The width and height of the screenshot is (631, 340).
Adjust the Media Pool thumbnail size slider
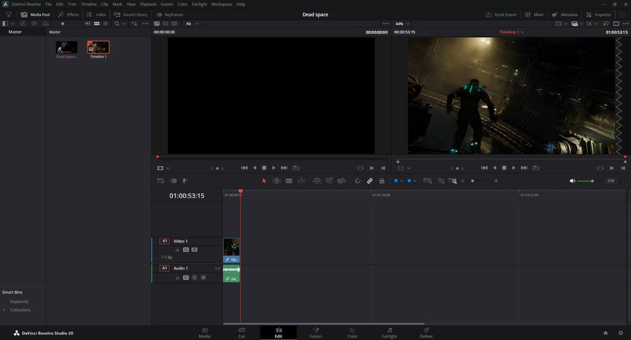[x=69, y=24]
